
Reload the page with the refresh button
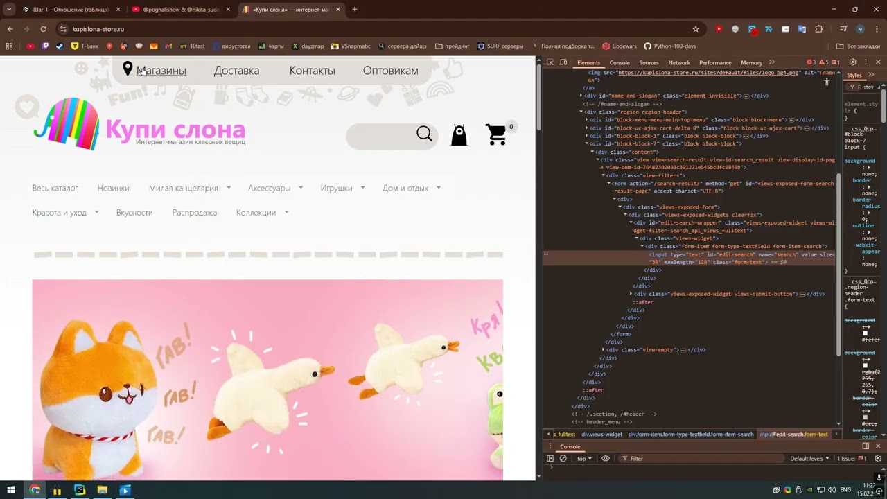point(43,29)
